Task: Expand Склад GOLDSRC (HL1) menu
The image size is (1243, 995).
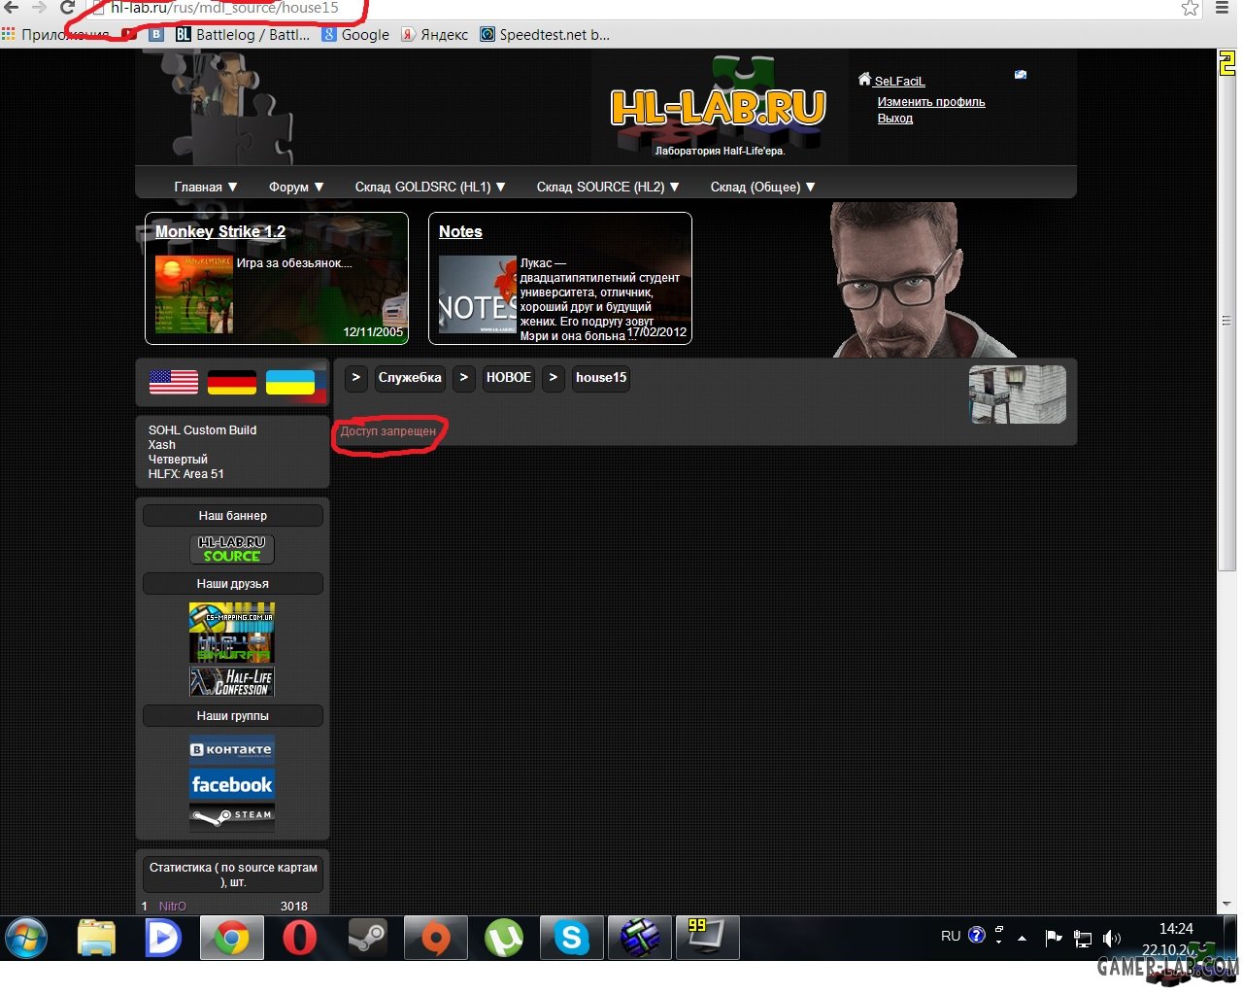Action: coord(430,187)
